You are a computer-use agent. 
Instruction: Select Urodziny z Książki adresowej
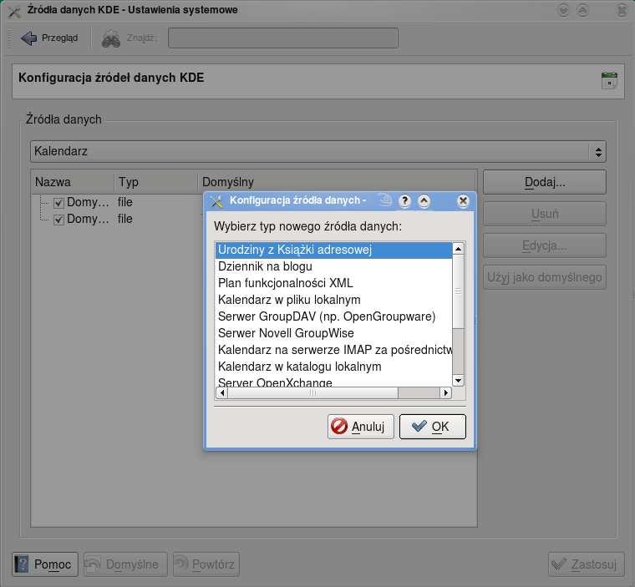tap(333, 250)
